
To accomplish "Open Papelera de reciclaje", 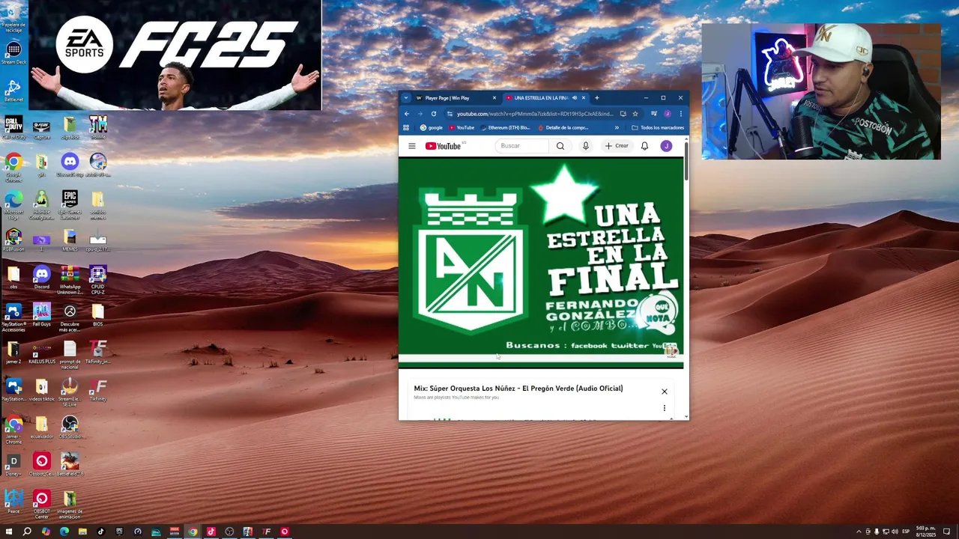I will 13,18.
